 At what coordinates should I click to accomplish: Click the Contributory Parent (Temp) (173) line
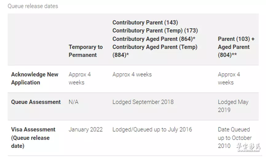tap(155, 31)
